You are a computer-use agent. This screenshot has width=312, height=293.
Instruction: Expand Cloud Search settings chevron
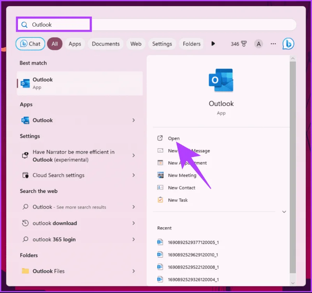click(x=133, y=175)
